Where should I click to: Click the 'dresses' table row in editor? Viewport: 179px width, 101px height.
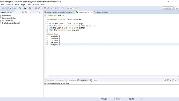click(55, 38)
